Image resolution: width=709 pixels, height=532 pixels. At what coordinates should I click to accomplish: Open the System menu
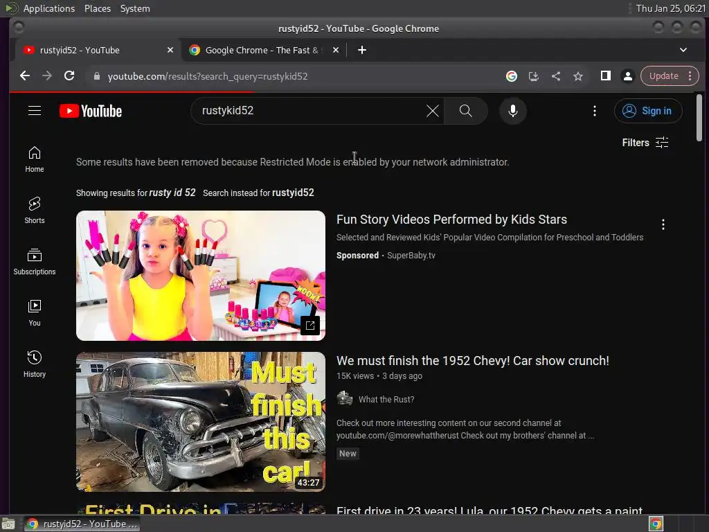135,8
